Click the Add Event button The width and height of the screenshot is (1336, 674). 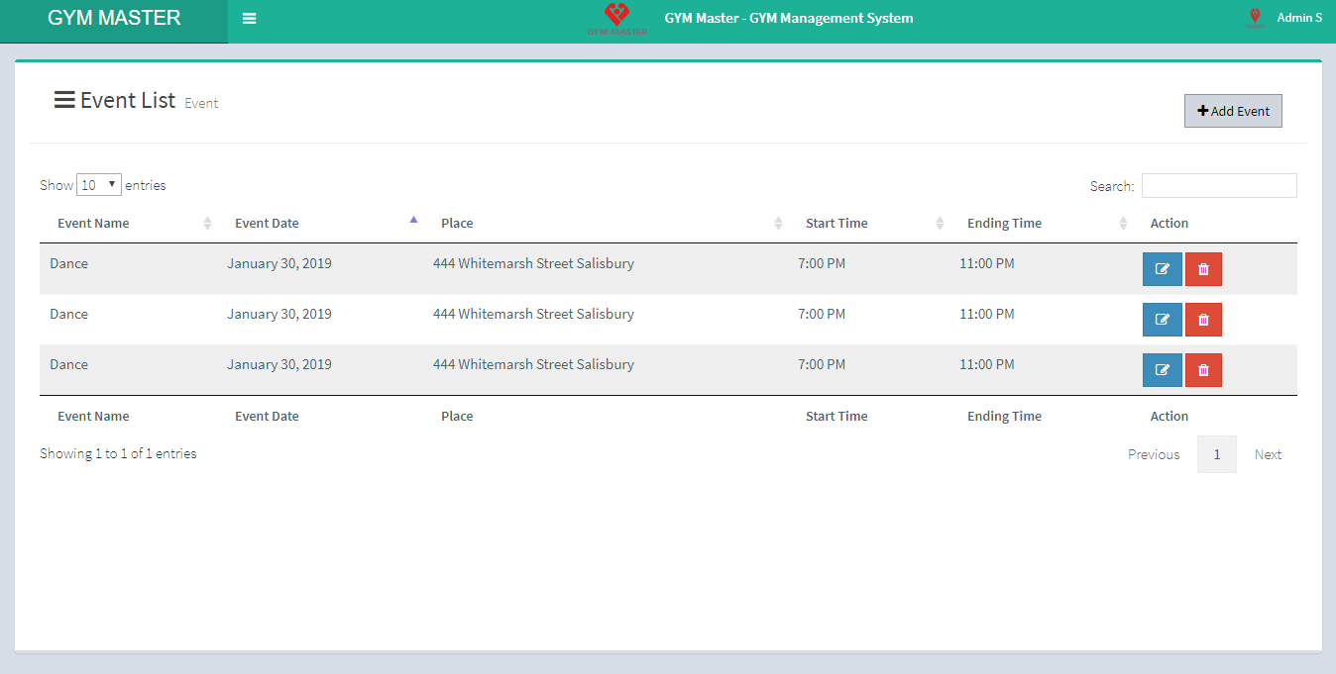1233,112
